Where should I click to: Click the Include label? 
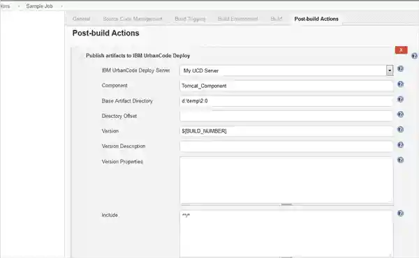(x=110, y=215)
